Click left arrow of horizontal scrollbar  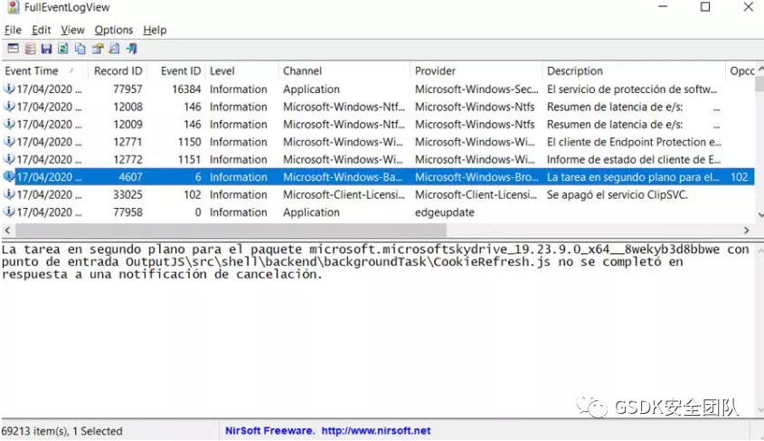(x=7, y=230)
